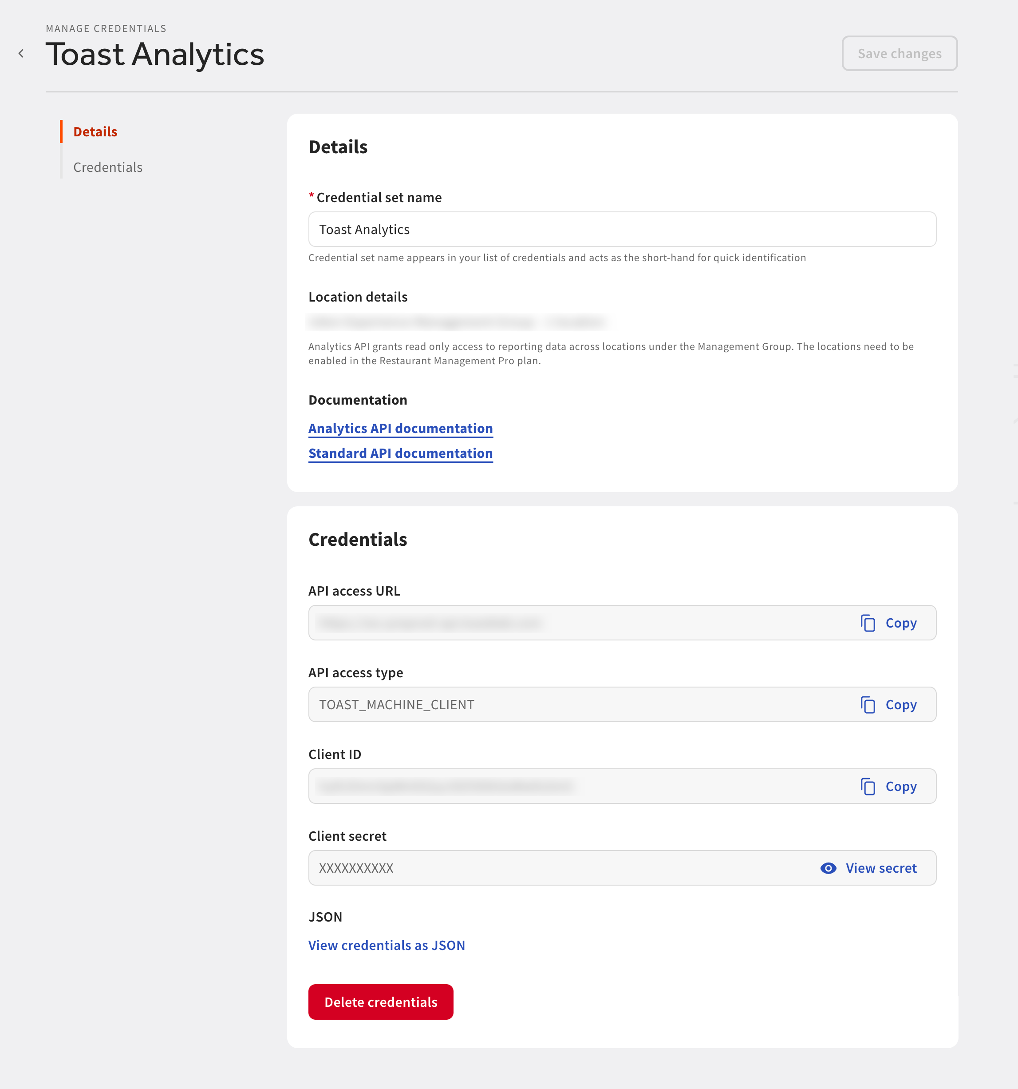Image resolution: width=1018 pixels, height=1089 pixels.
Task: Click the masked Client secret field
Action: pos(622,868)
